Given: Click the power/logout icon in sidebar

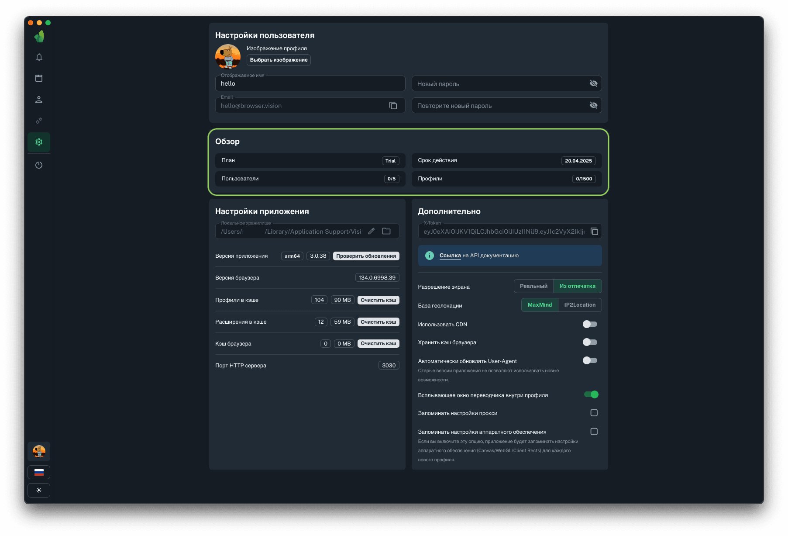Looking at the screenshot, I should 39,165.
